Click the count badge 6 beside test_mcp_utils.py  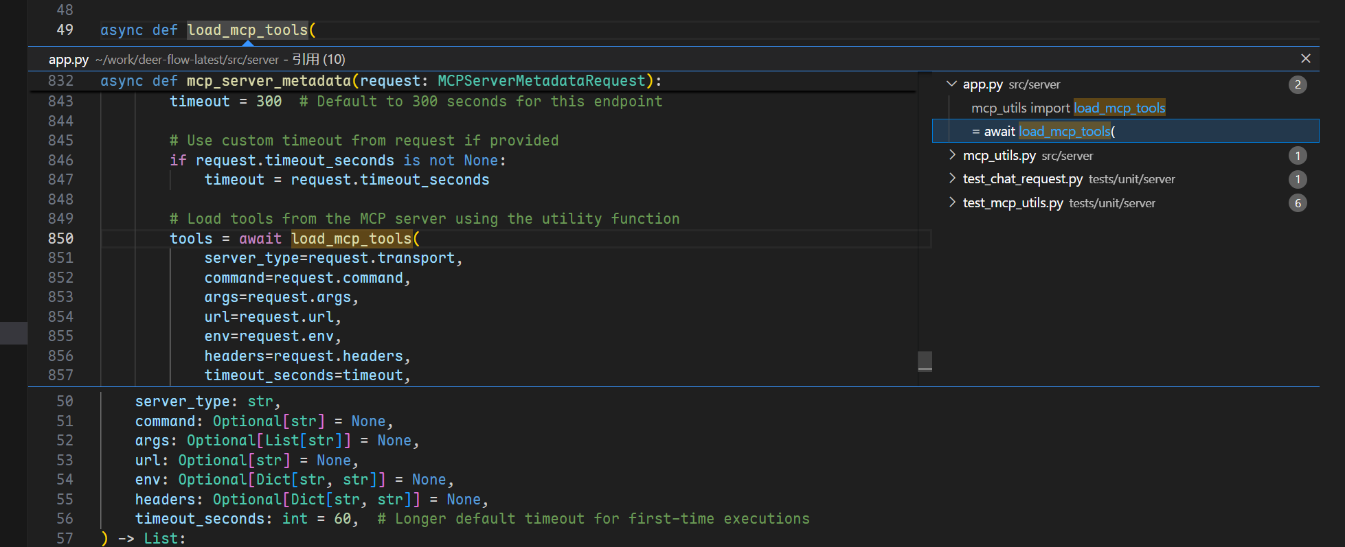pos(1297,203)
